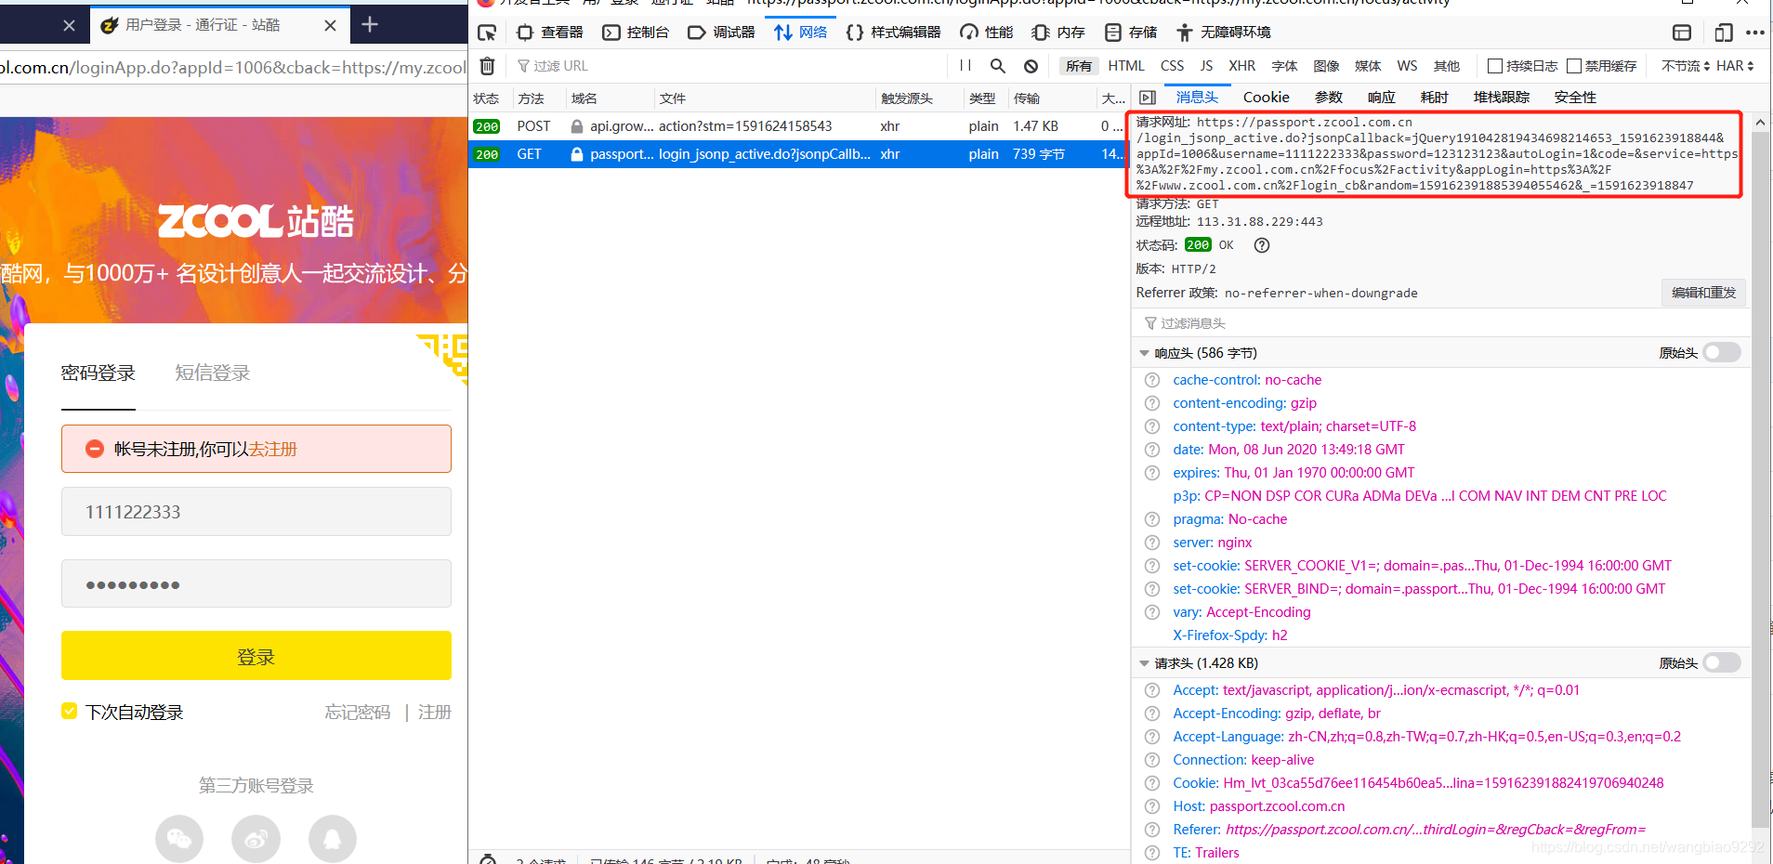This screenshot has width=1773, height=864.
Task: Toggle responsive design mode icon
Action: [1723, 33]
